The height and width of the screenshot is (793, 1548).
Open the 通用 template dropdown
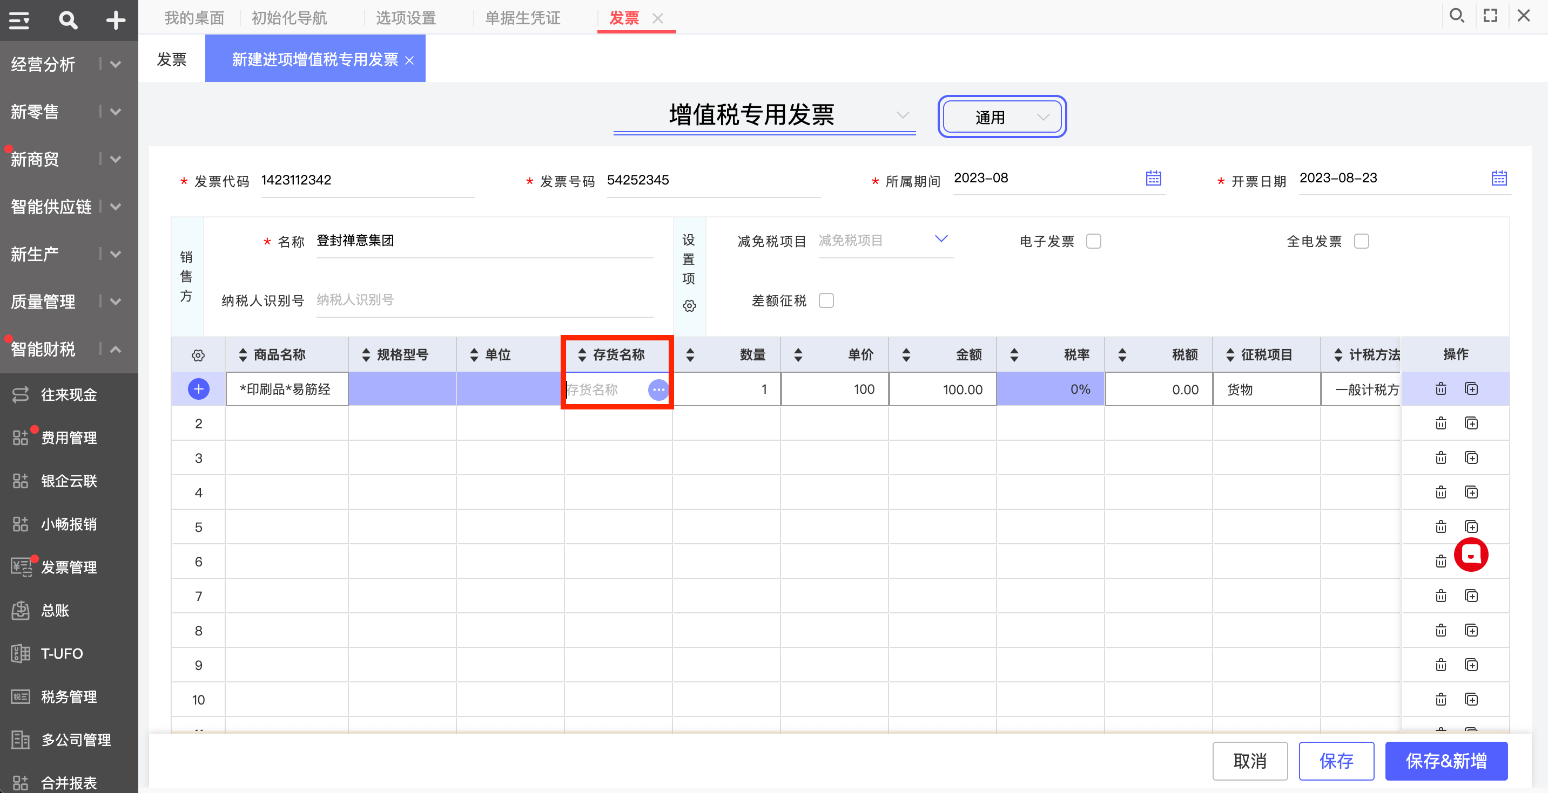(x=1002, y=117)
